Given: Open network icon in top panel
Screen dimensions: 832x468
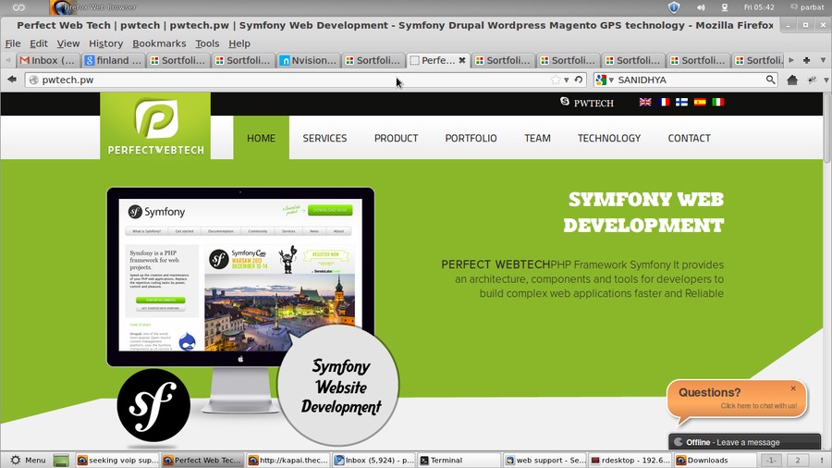Looking at the screenshot, I should click(x=724, y=7).
